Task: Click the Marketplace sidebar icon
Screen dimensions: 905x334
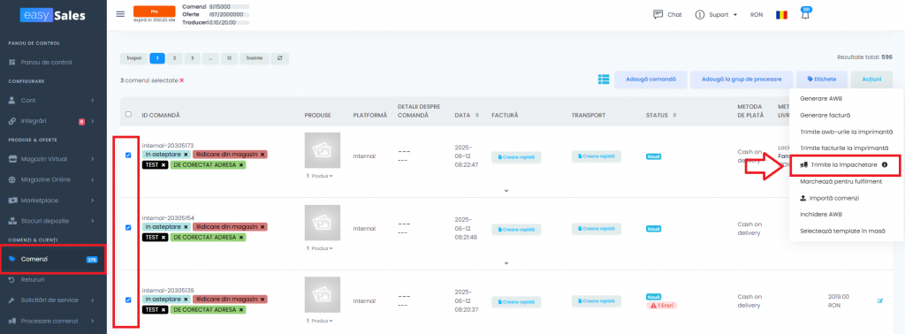Action: [12, 201]
